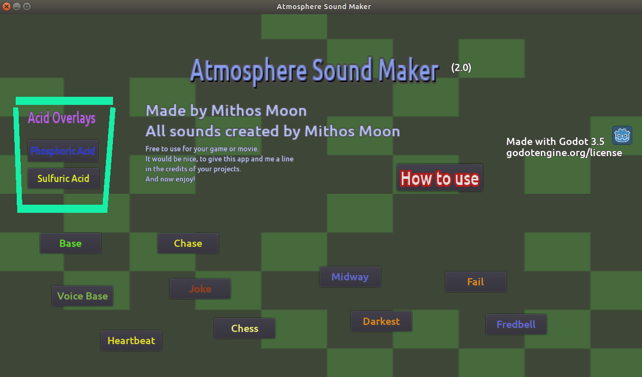Trigger the Fail sound effect
Screen dimensions: 642x377
click(x=475, y=281)
